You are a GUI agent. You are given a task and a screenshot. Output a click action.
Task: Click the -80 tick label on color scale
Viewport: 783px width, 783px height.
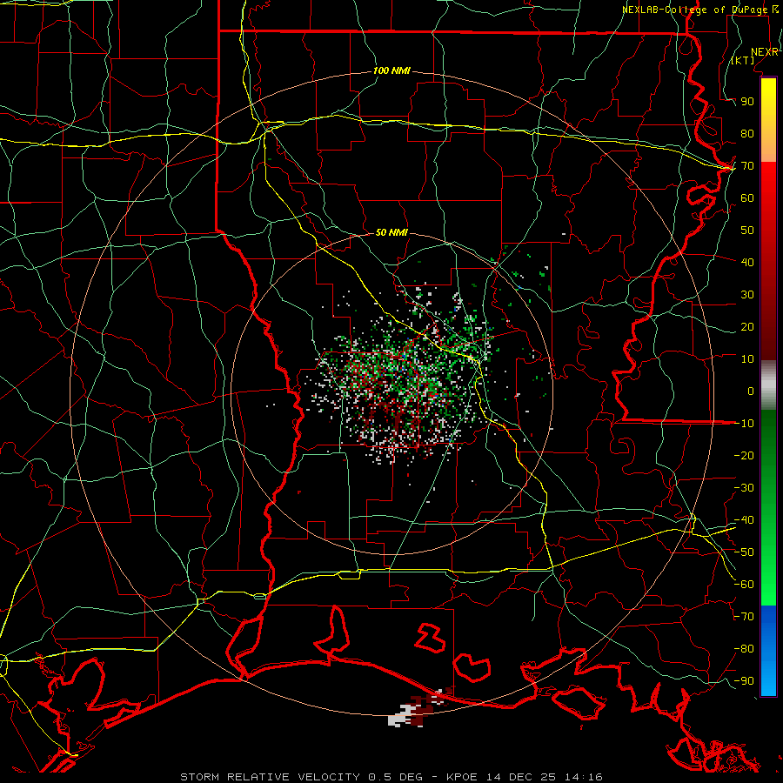point(744,649)
